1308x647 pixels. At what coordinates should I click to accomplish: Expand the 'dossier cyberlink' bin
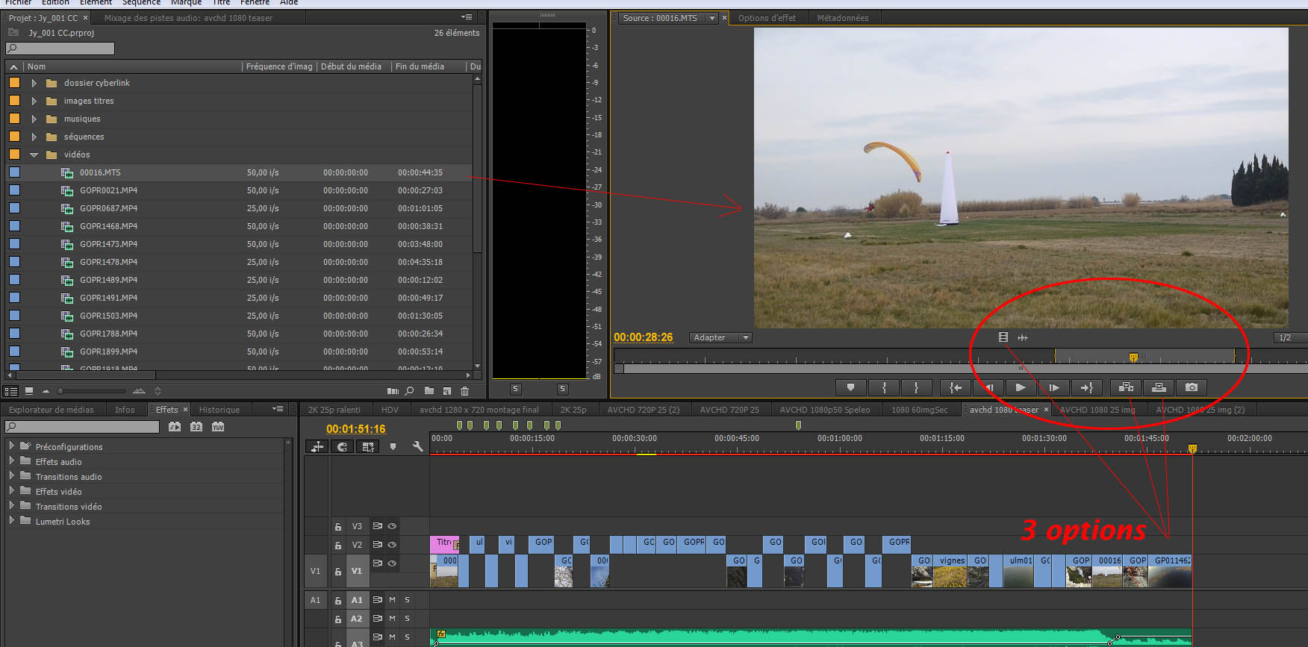[x=34, y=83]
